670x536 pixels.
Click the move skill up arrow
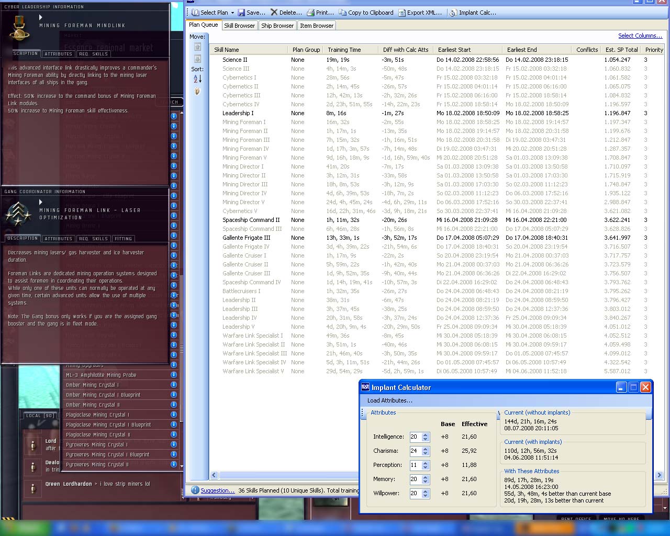197,47
